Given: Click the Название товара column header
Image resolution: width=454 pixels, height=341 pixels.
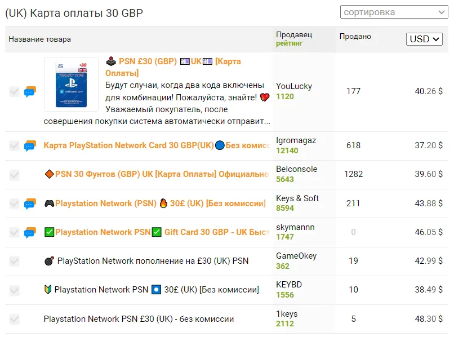Looking at the screenshot, I should pyautogui.click(x=39, y=39).
